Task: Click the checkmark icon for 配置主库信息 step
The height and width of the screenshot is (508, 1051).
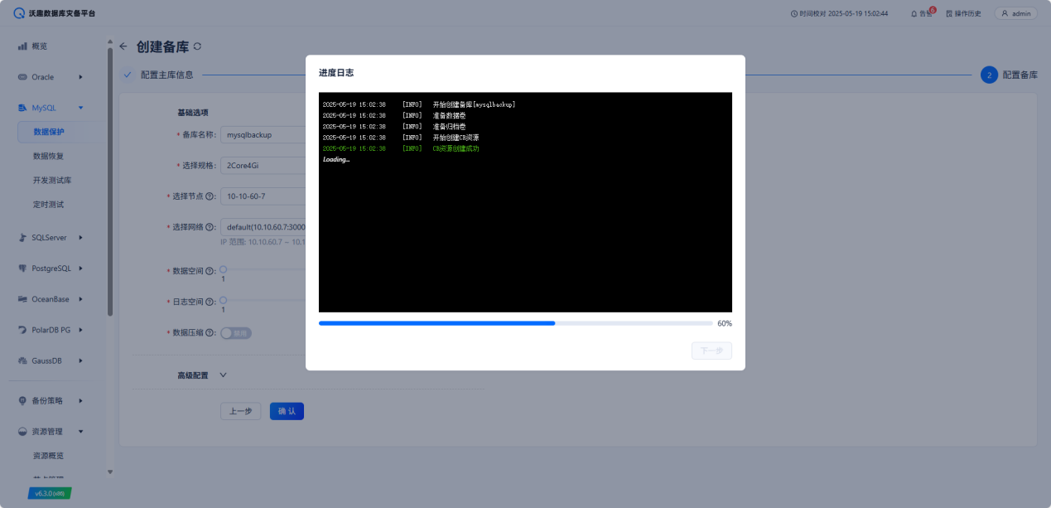Action: click(x=127, y=75)
